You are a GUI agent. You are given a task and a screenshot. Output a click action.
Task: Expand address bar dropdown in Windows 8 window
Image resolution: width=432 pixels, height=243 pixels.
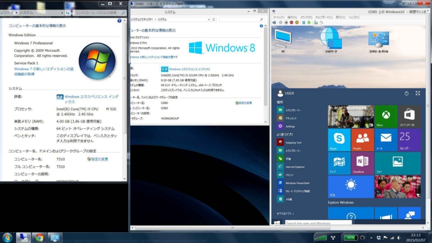point(208,19)
